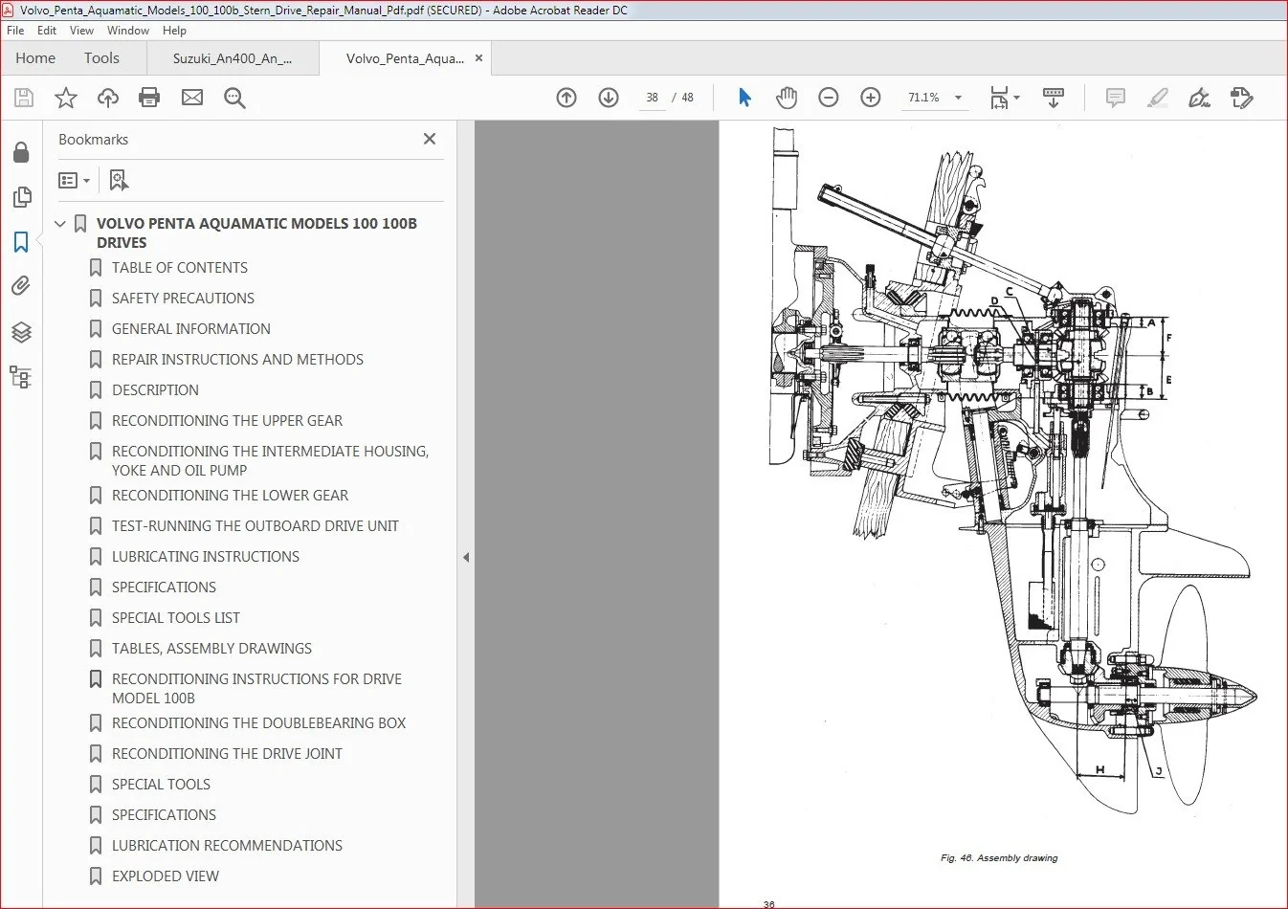
Task: Open RECONDITIONING THE DRIVE JOINT bookmark
Action: [x=227, y=754]
